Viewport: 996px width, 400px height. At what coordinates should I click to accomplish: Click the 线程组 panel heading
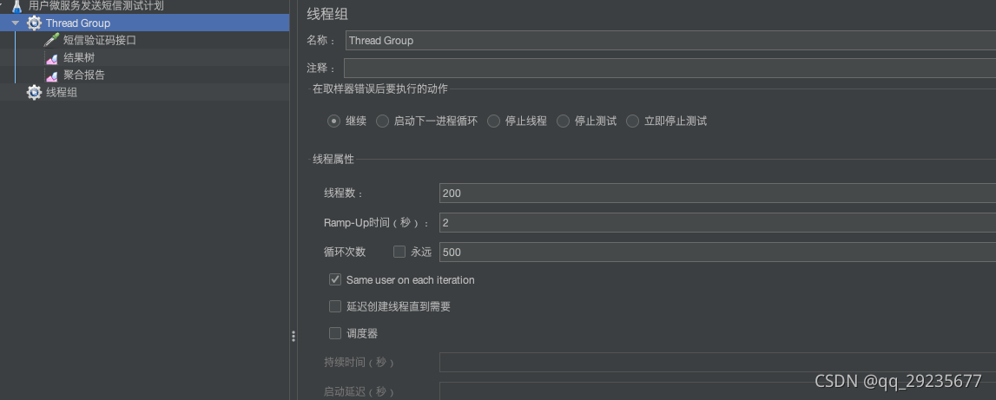(x=327, y=14)
